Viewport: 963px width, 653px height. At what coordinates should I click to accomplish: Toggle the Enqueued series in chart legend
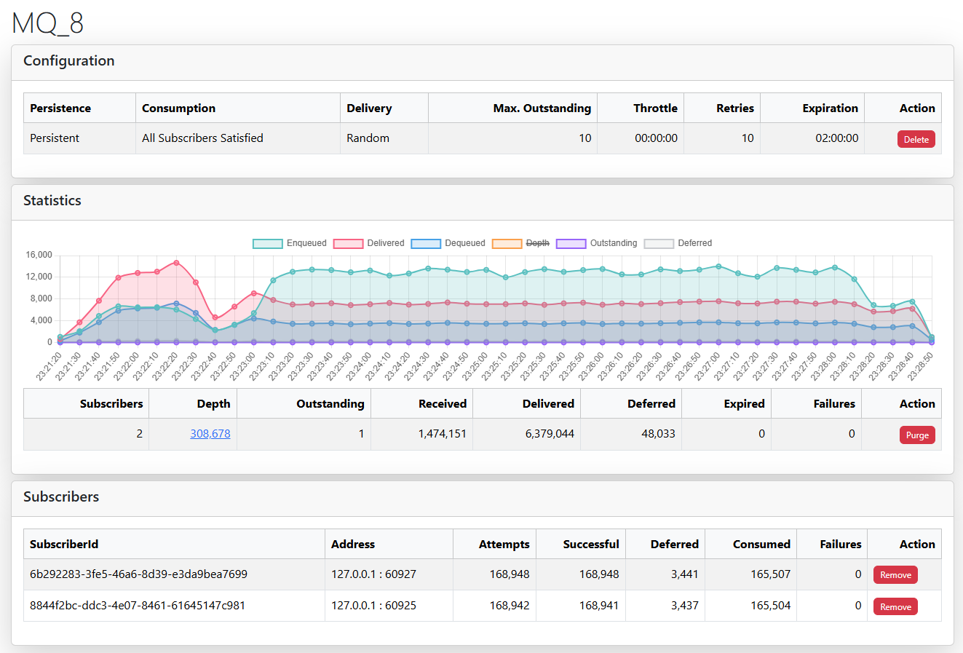pyautogui.click(x=290, y=243)
